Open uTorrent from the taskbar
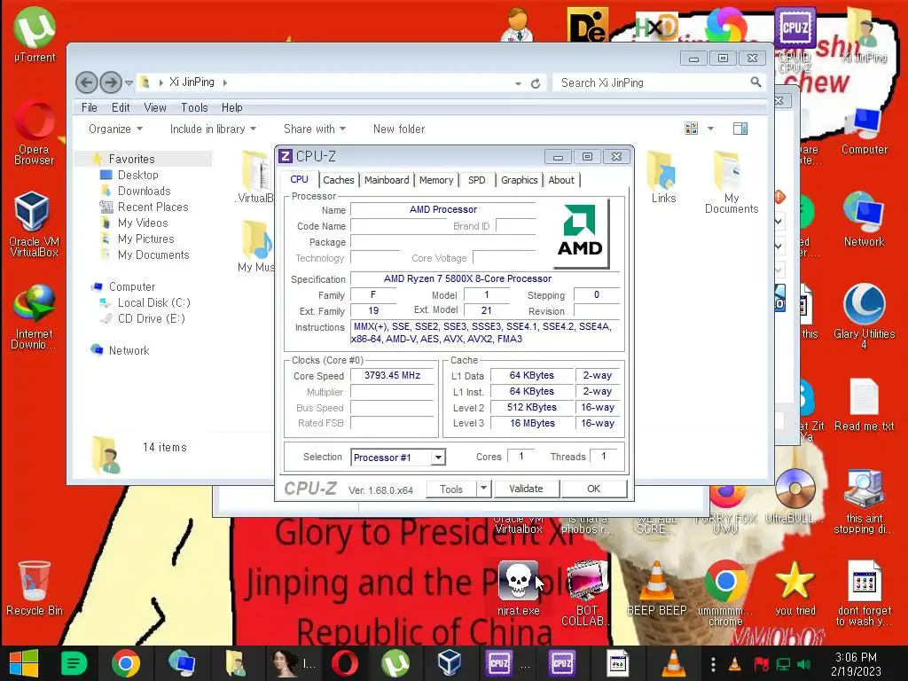 395,663
